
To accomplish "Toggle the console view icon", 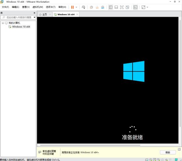I will (135, 7).
